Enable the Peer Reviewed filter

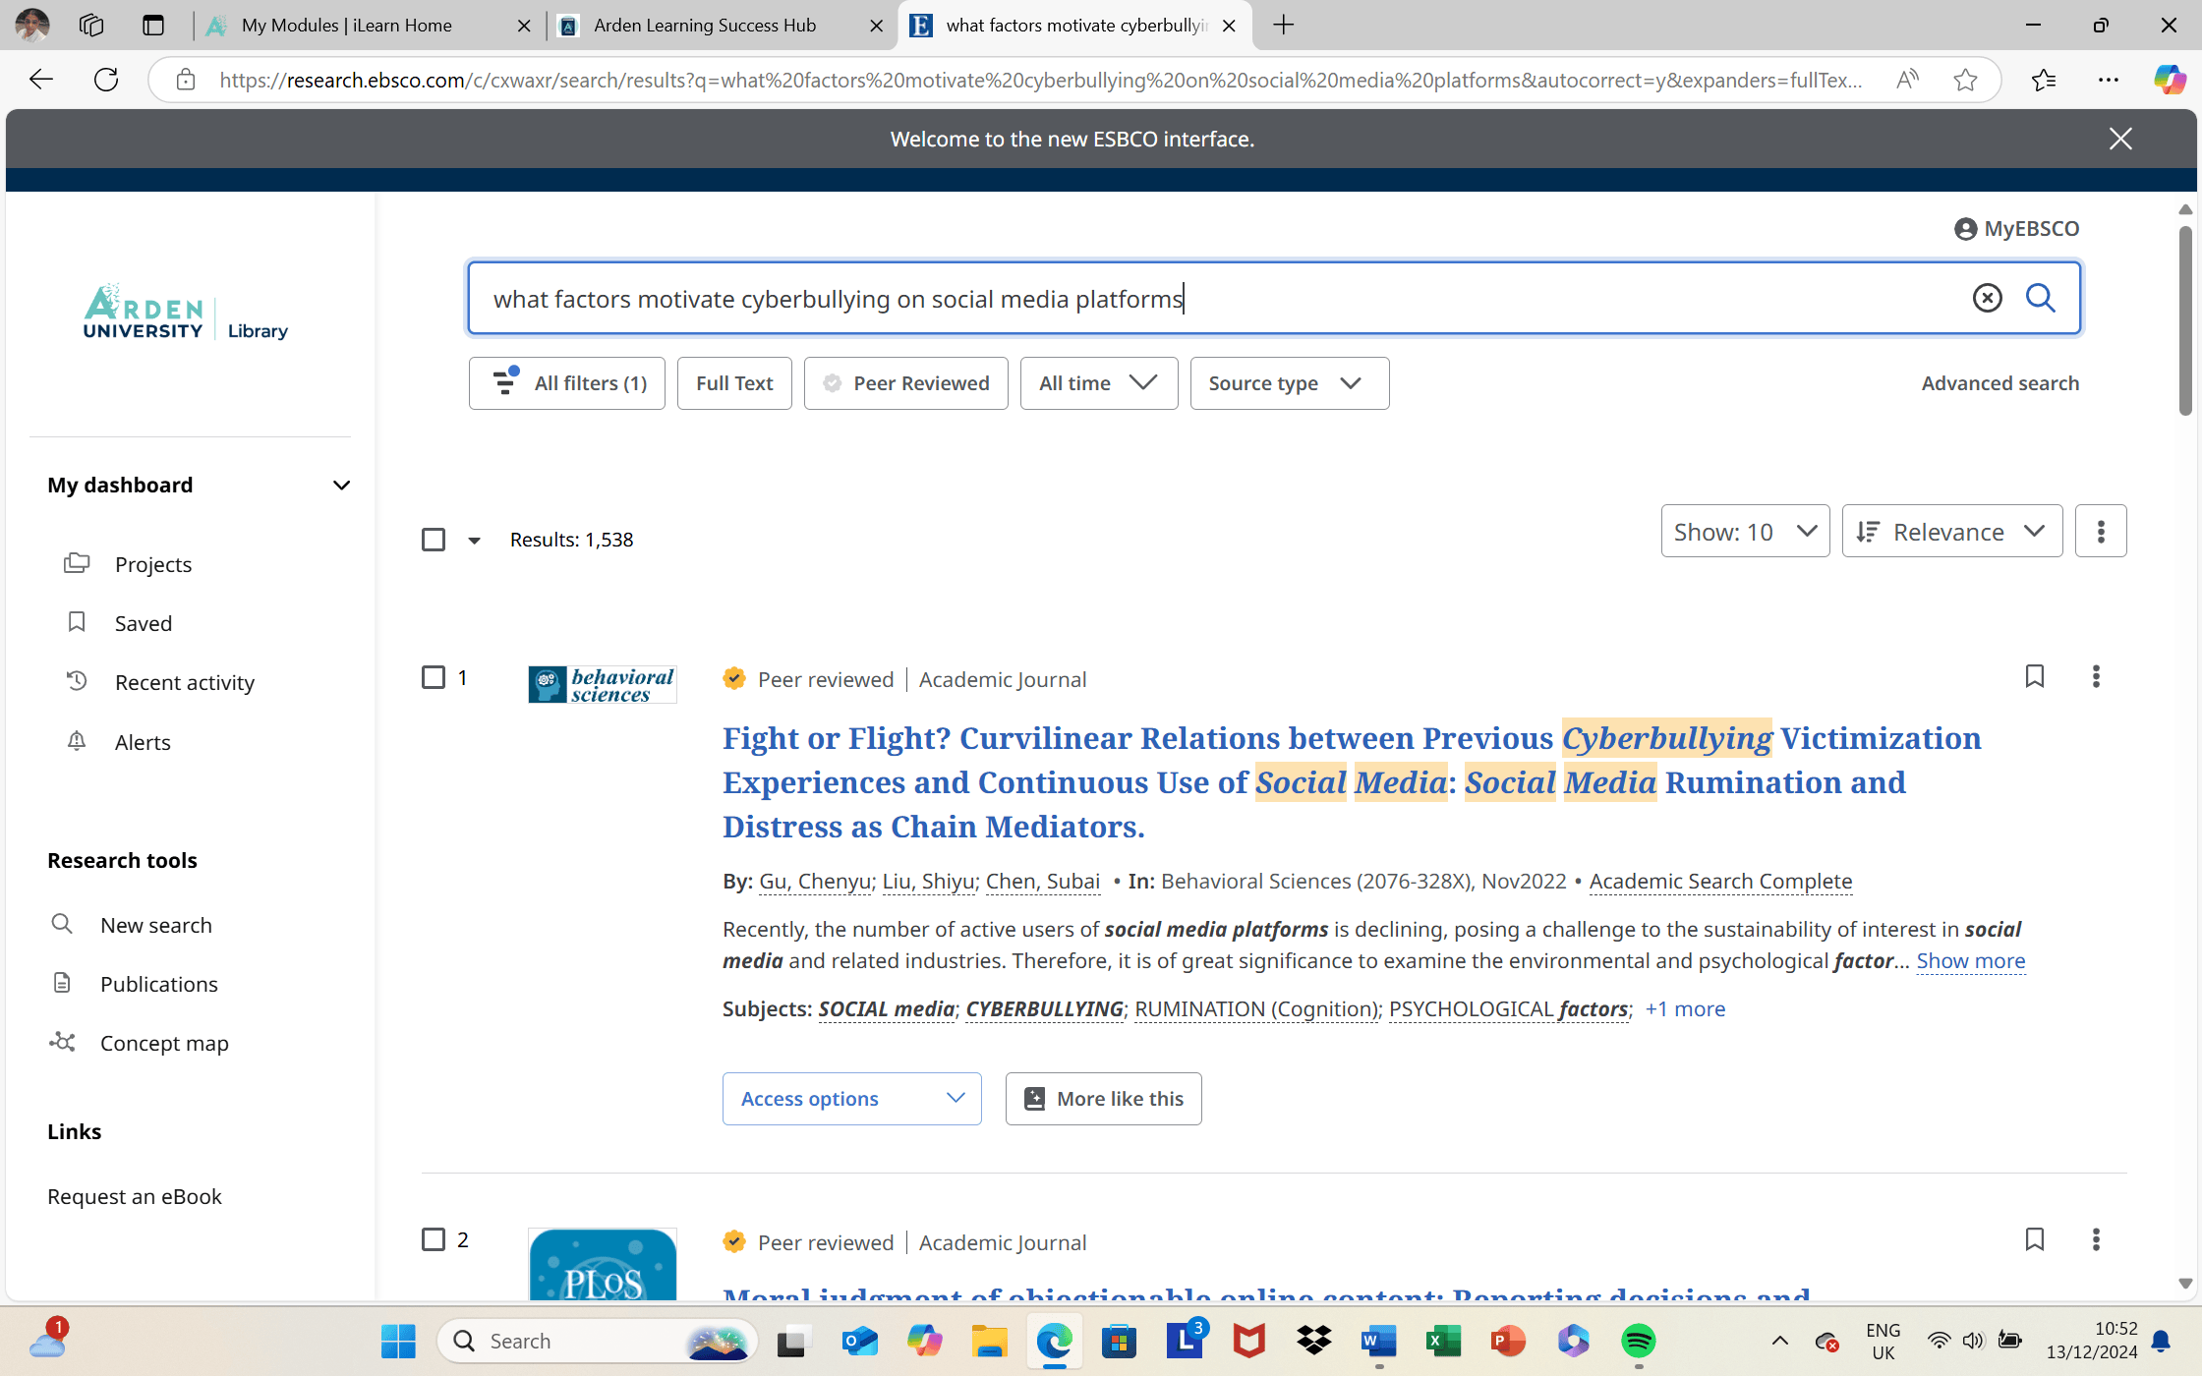[905, 382]
